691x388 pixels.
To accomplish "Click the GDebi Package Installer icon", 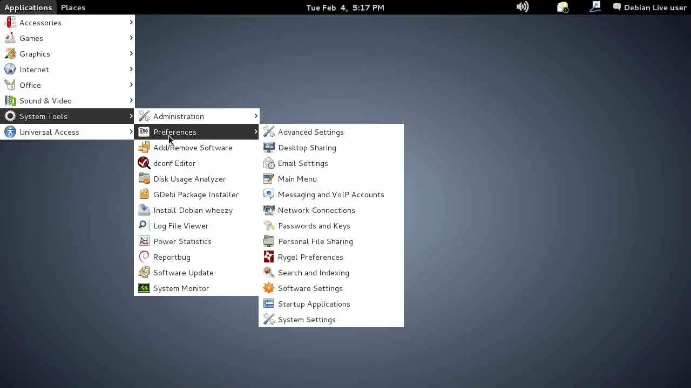I will [144, 195].
